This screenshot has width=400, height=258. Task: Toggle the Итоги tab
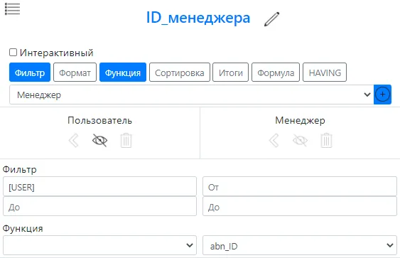(x=231, y=72)
